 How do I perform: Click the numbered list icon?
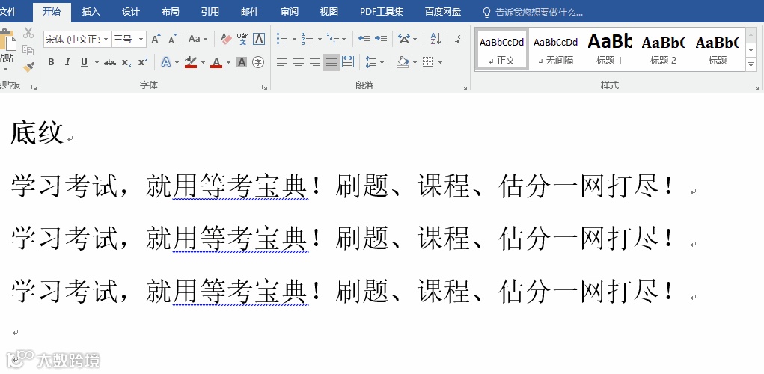308,39
